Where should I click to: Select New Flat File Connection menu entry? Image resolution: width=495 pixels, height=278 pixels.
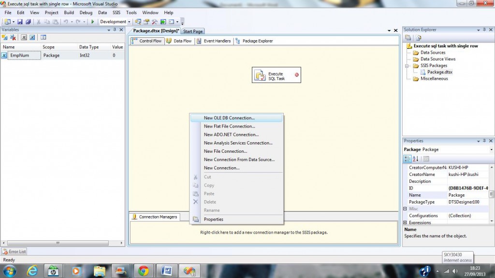(x=229, y=126)
